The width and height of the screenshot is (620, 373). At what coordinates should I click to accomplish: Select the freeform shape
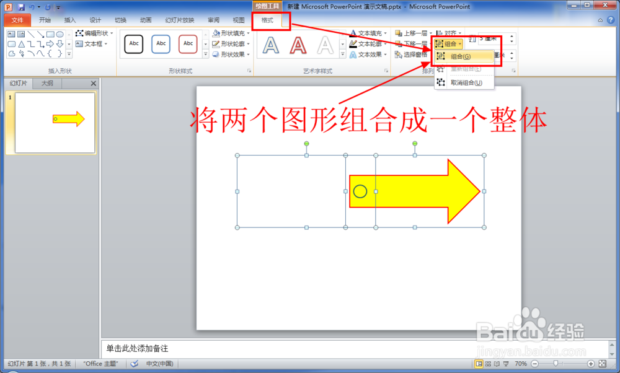click(11, 53)
